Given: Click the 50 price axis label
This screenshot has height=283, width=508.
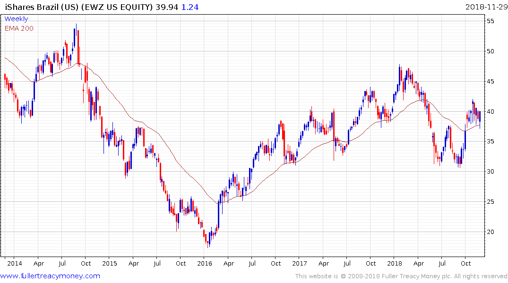Looking at the screenshot, I should 490,51.
